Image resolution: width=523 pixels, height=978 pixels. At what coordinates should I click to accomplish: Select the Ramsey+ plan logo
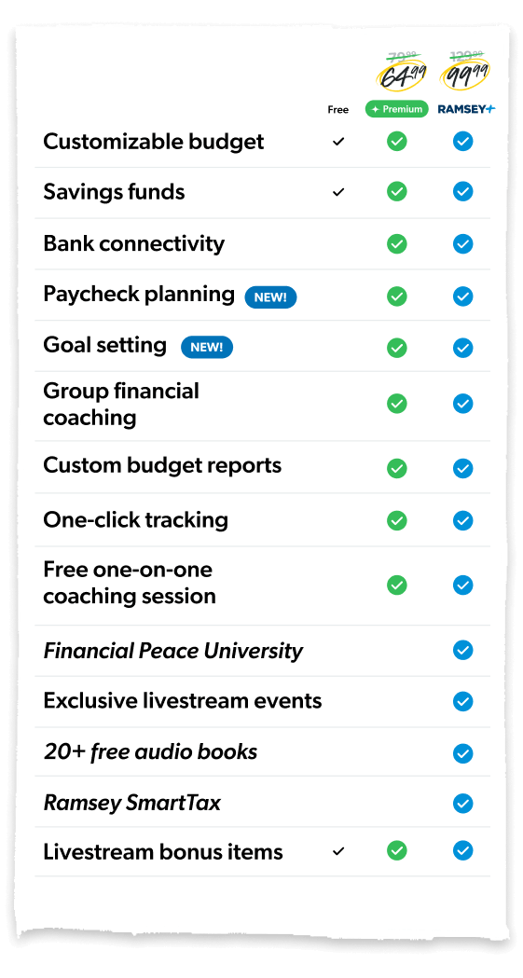point(466,109)
